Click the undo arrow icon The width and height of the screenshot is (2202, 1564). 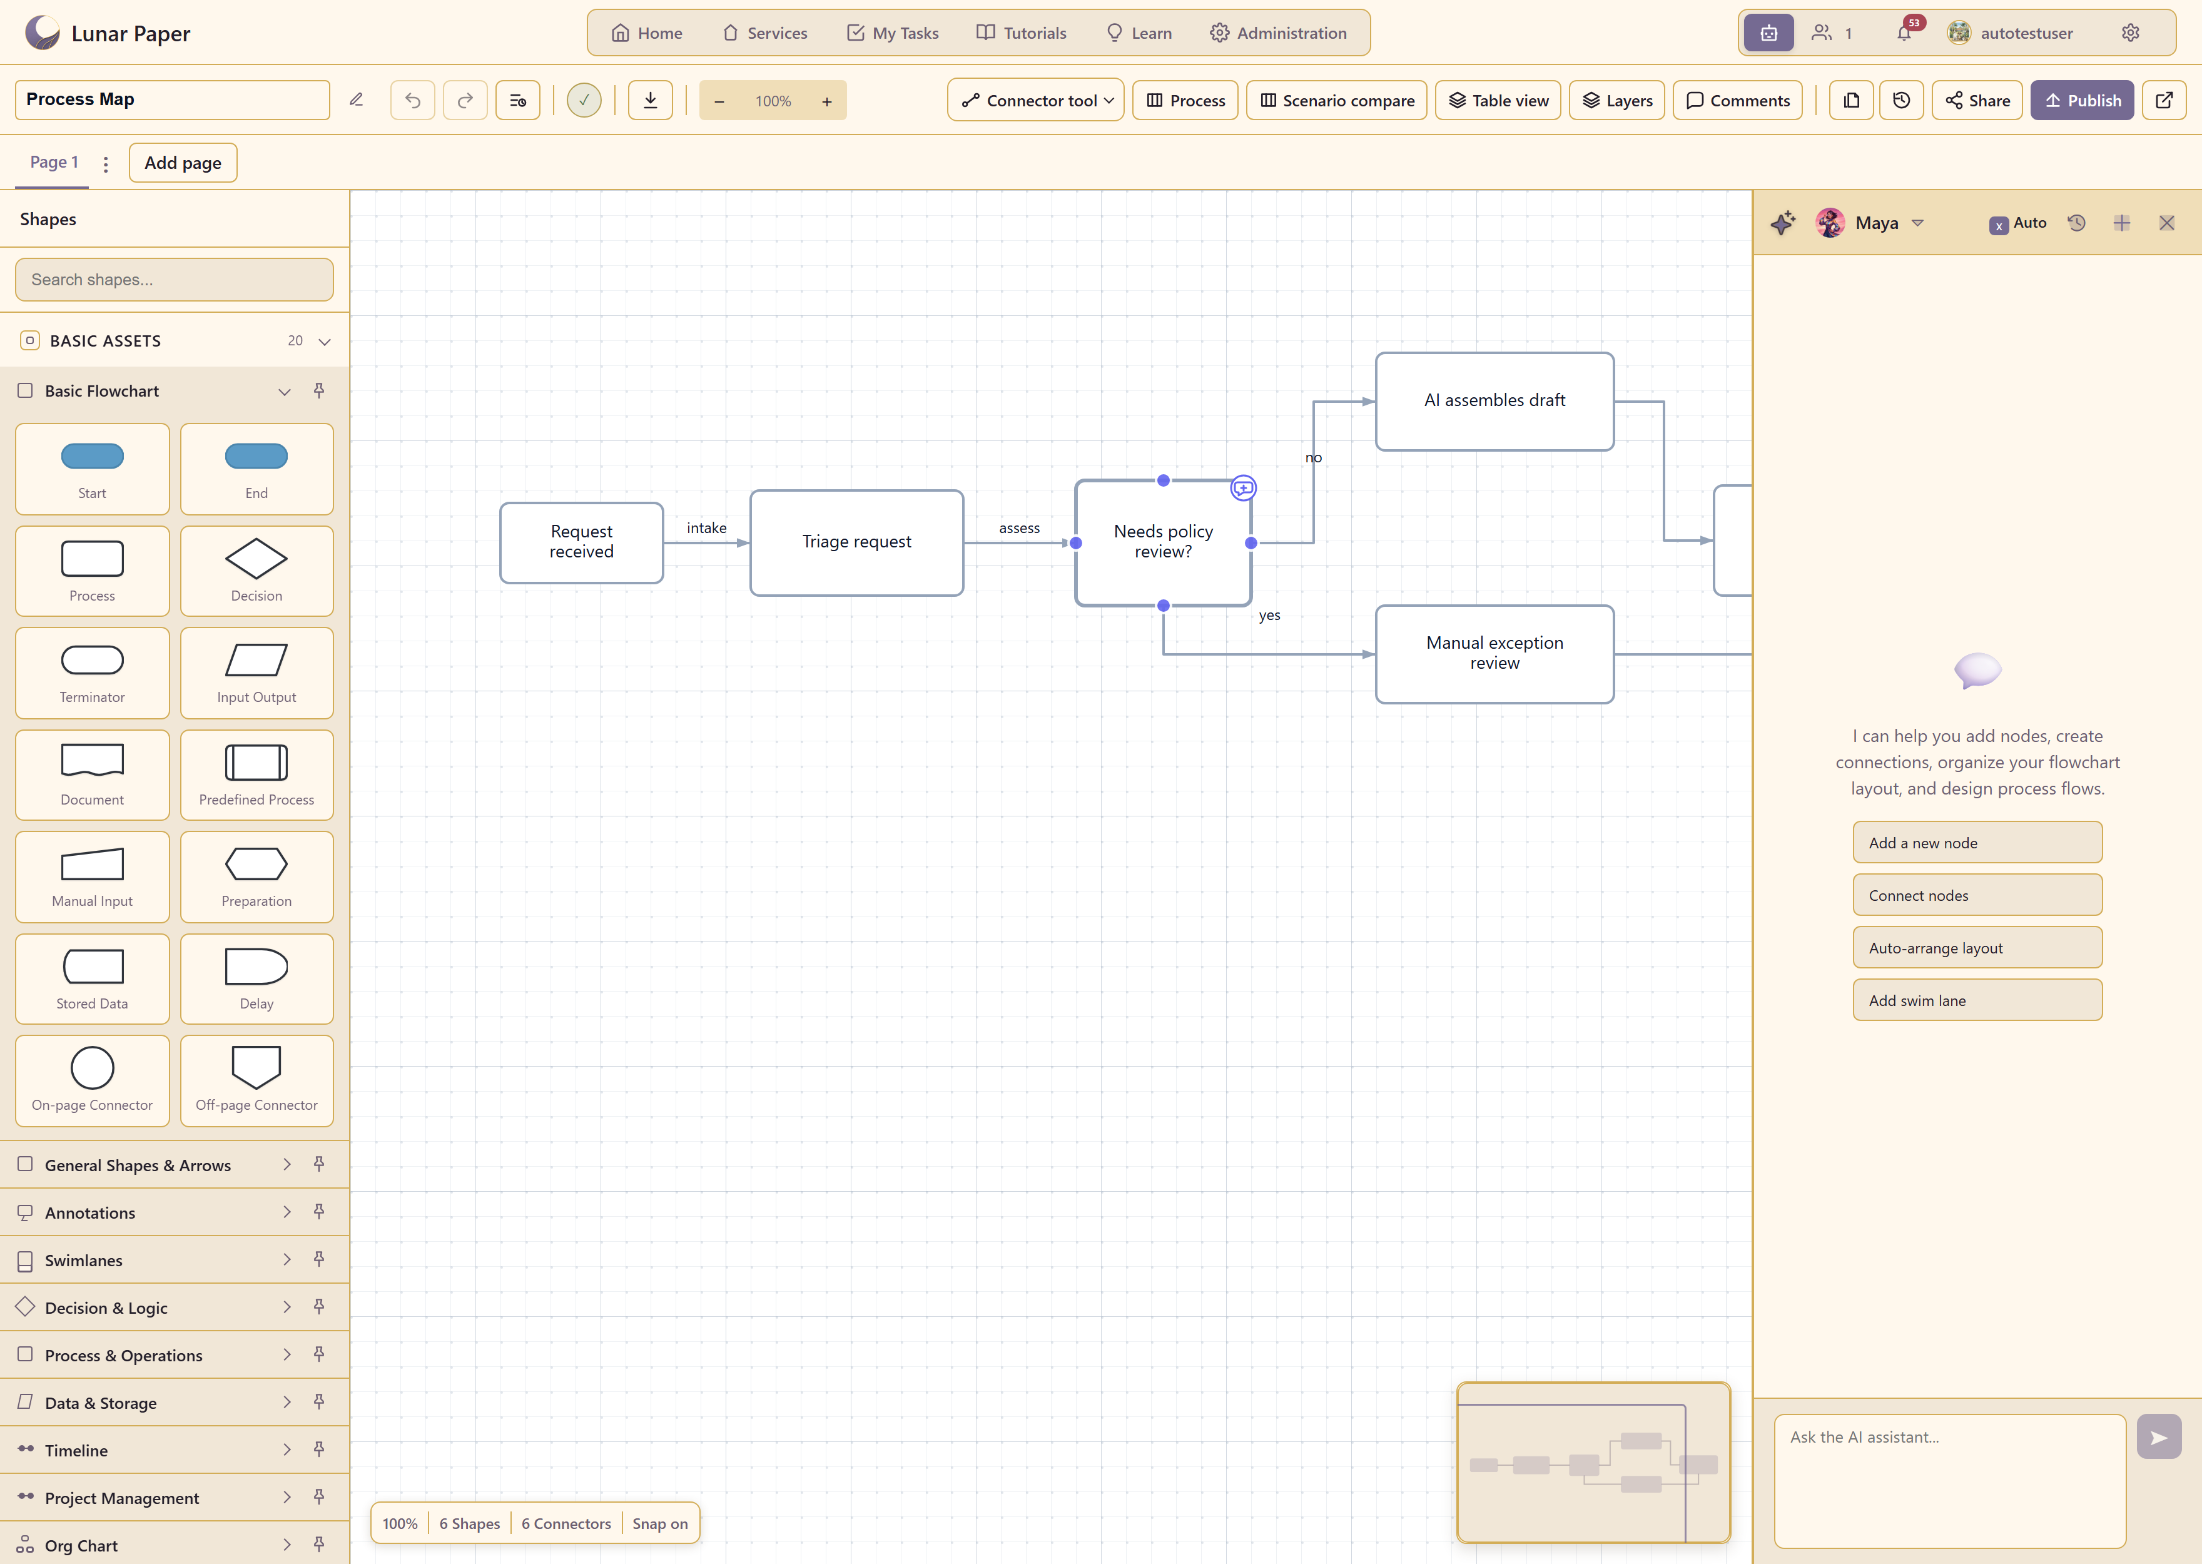413,100
